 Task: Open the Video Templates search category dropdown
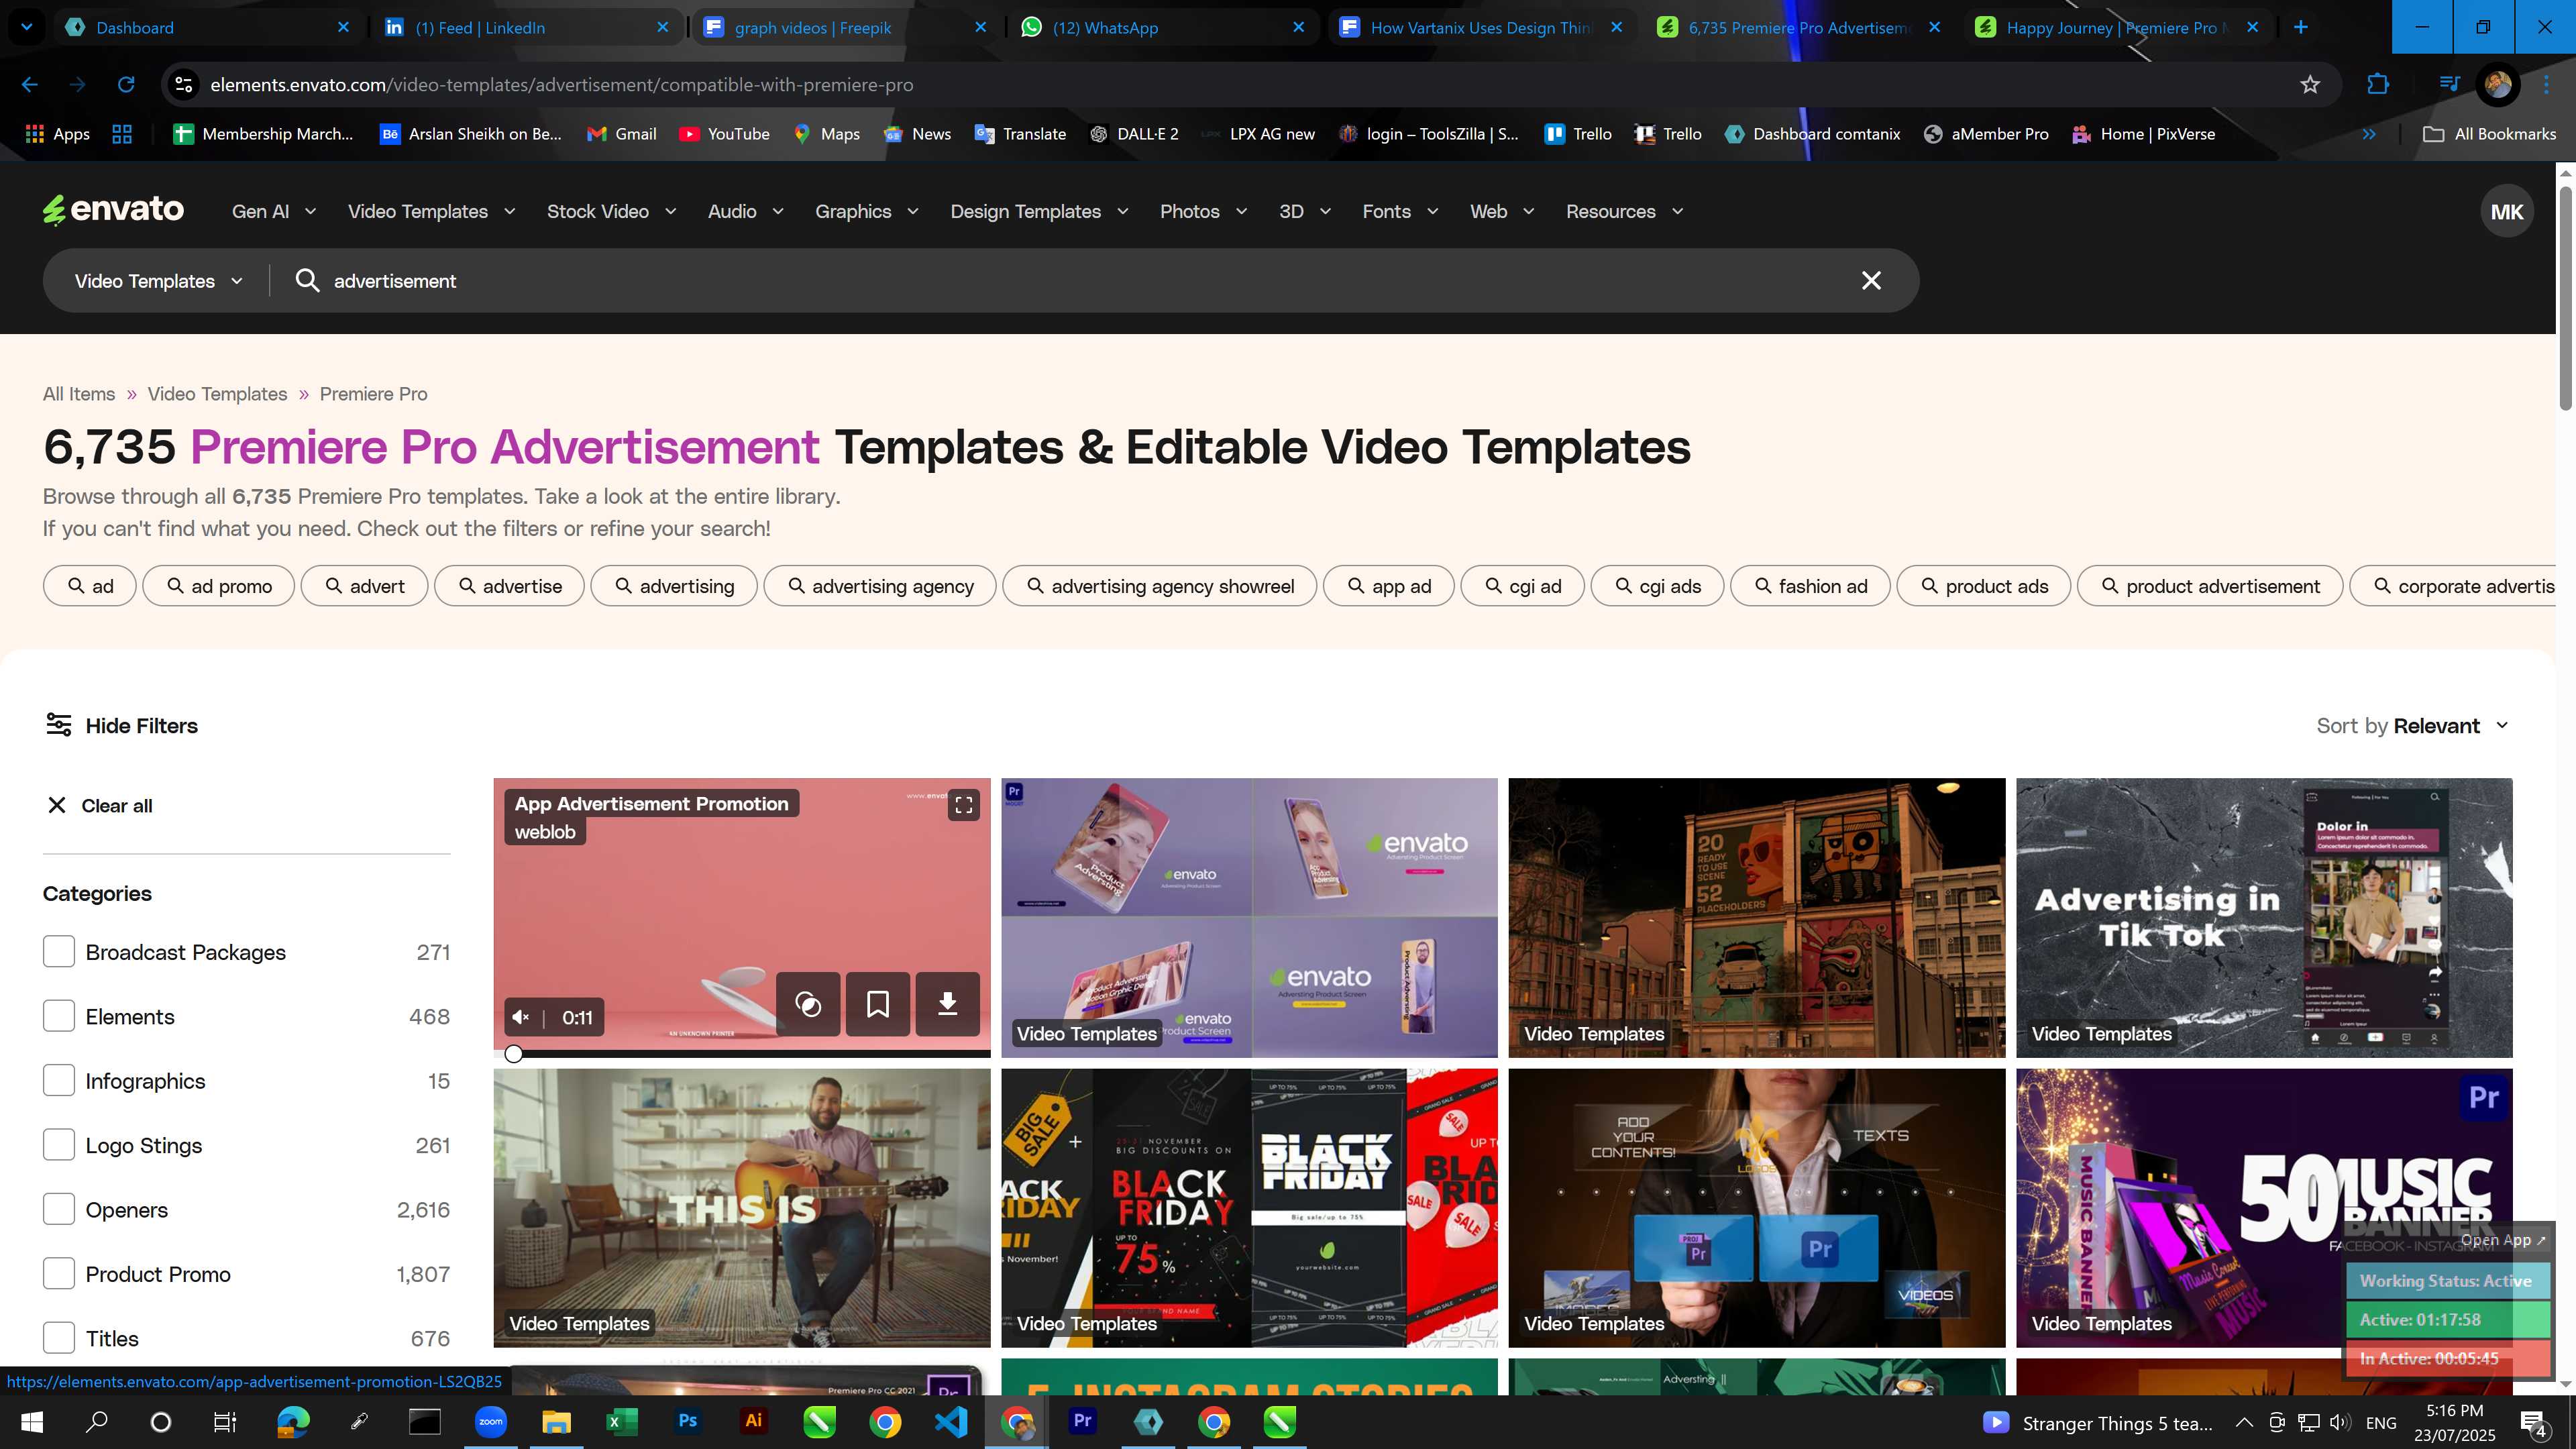pos(158,281)
